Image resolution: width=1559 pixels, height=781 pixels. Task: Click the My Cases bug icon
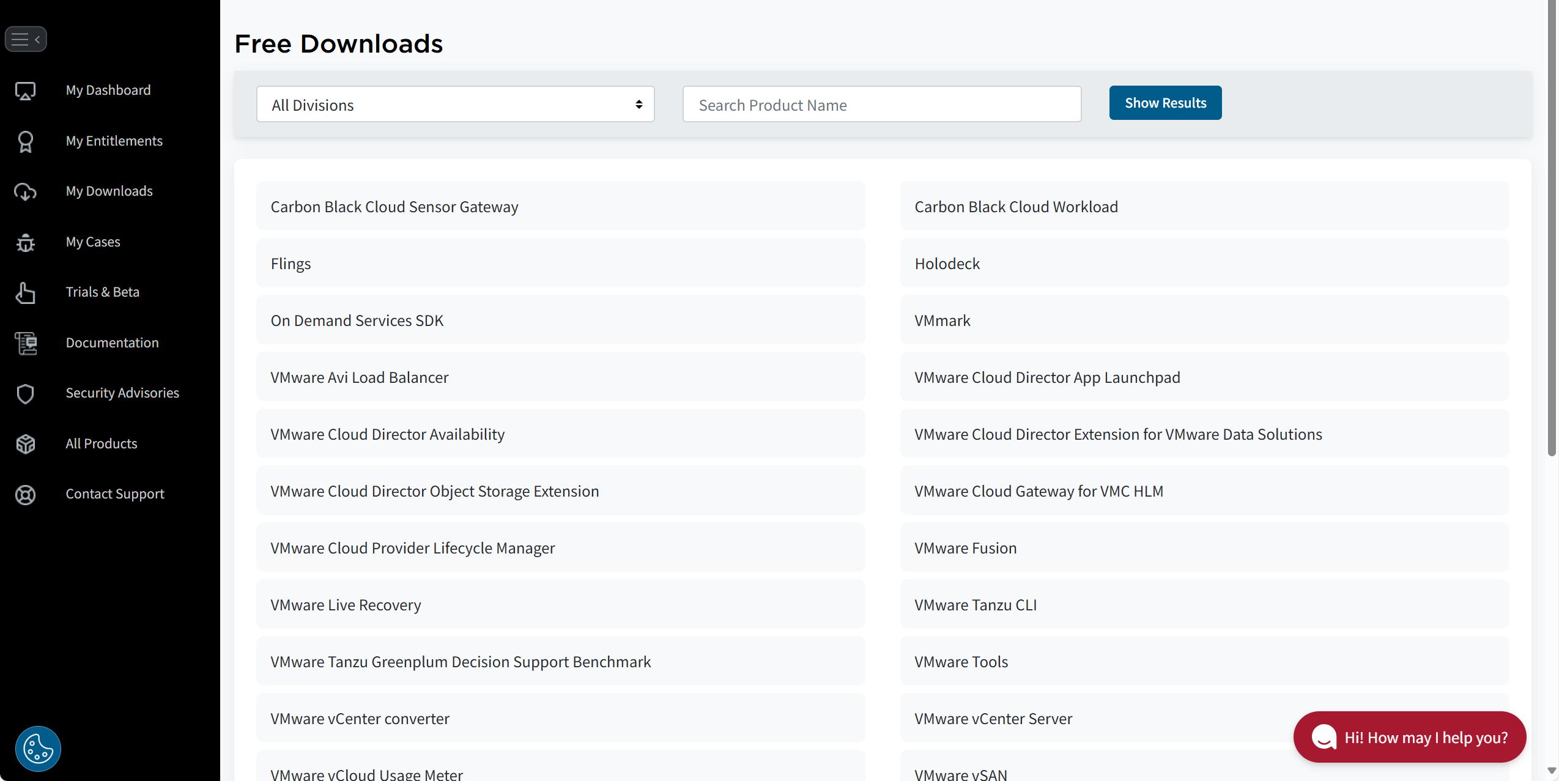point(25,242)
